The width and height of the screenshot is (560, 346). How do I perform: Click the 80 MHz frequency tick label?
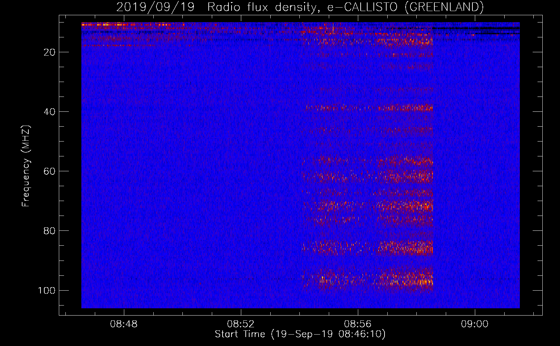pos(50,231)
